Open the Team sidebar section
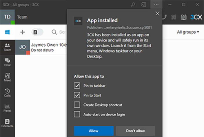This screenshot has width=204, height=137. pyautogui.click(x=7, y=47)
